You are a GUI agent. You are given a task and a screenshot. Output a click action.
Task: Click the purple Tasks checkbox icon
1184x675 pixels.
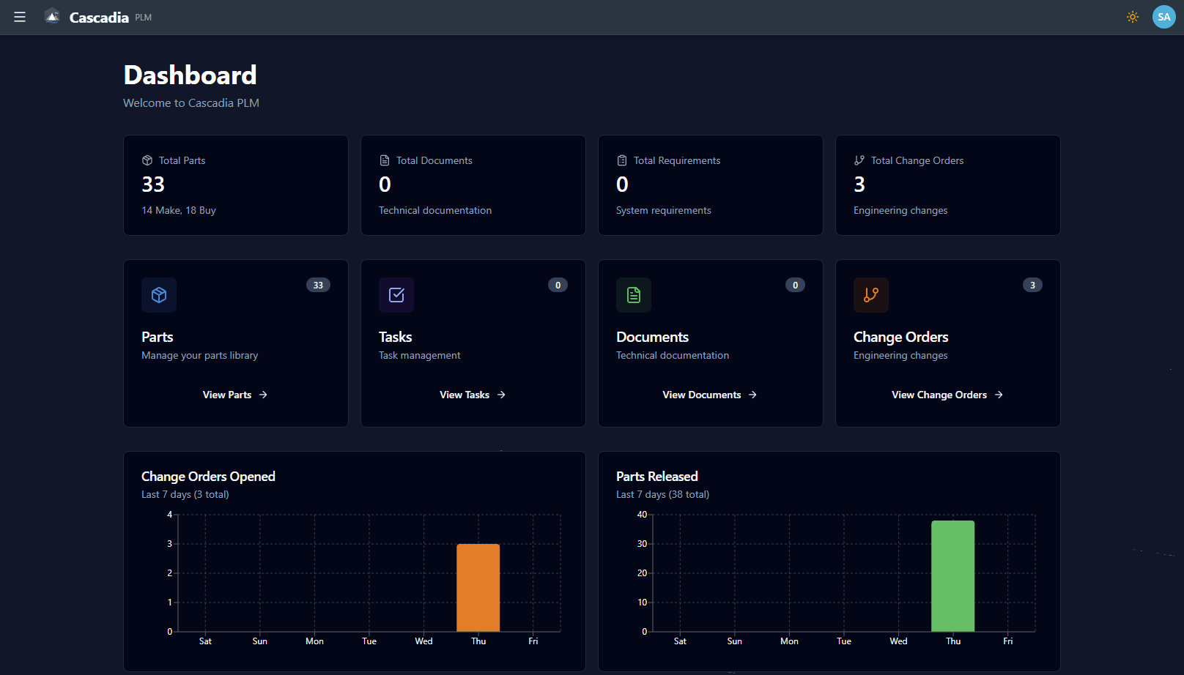(396, 295)
